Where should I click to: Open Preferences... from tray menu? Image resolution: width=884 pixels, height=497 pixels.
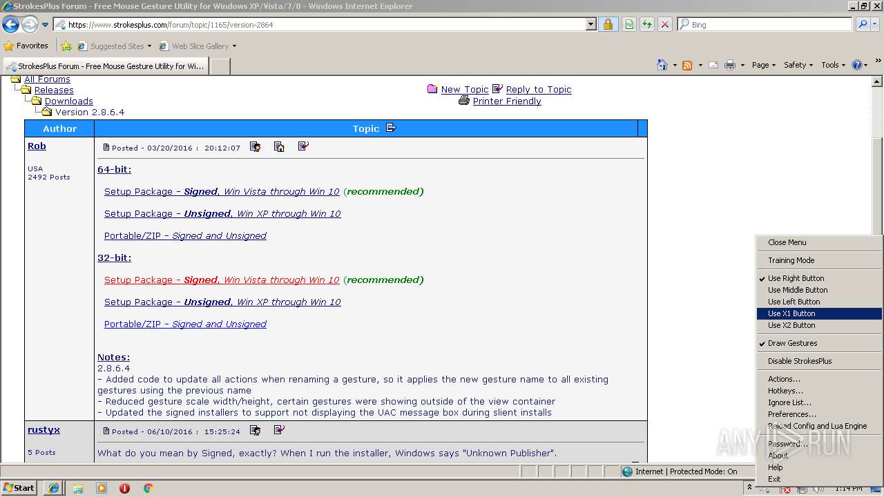819,414
